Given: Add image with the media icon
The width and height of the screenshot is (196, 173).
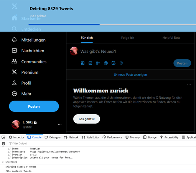Looking at the screenshot, I should point(83,63).
